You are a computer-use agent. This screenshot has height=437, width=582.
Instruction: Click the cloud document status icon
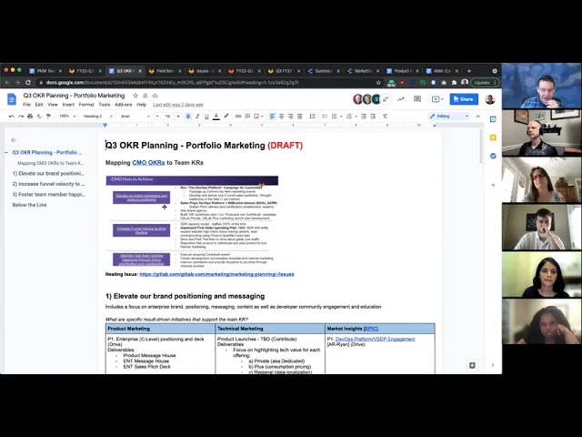tap(156, 96)
